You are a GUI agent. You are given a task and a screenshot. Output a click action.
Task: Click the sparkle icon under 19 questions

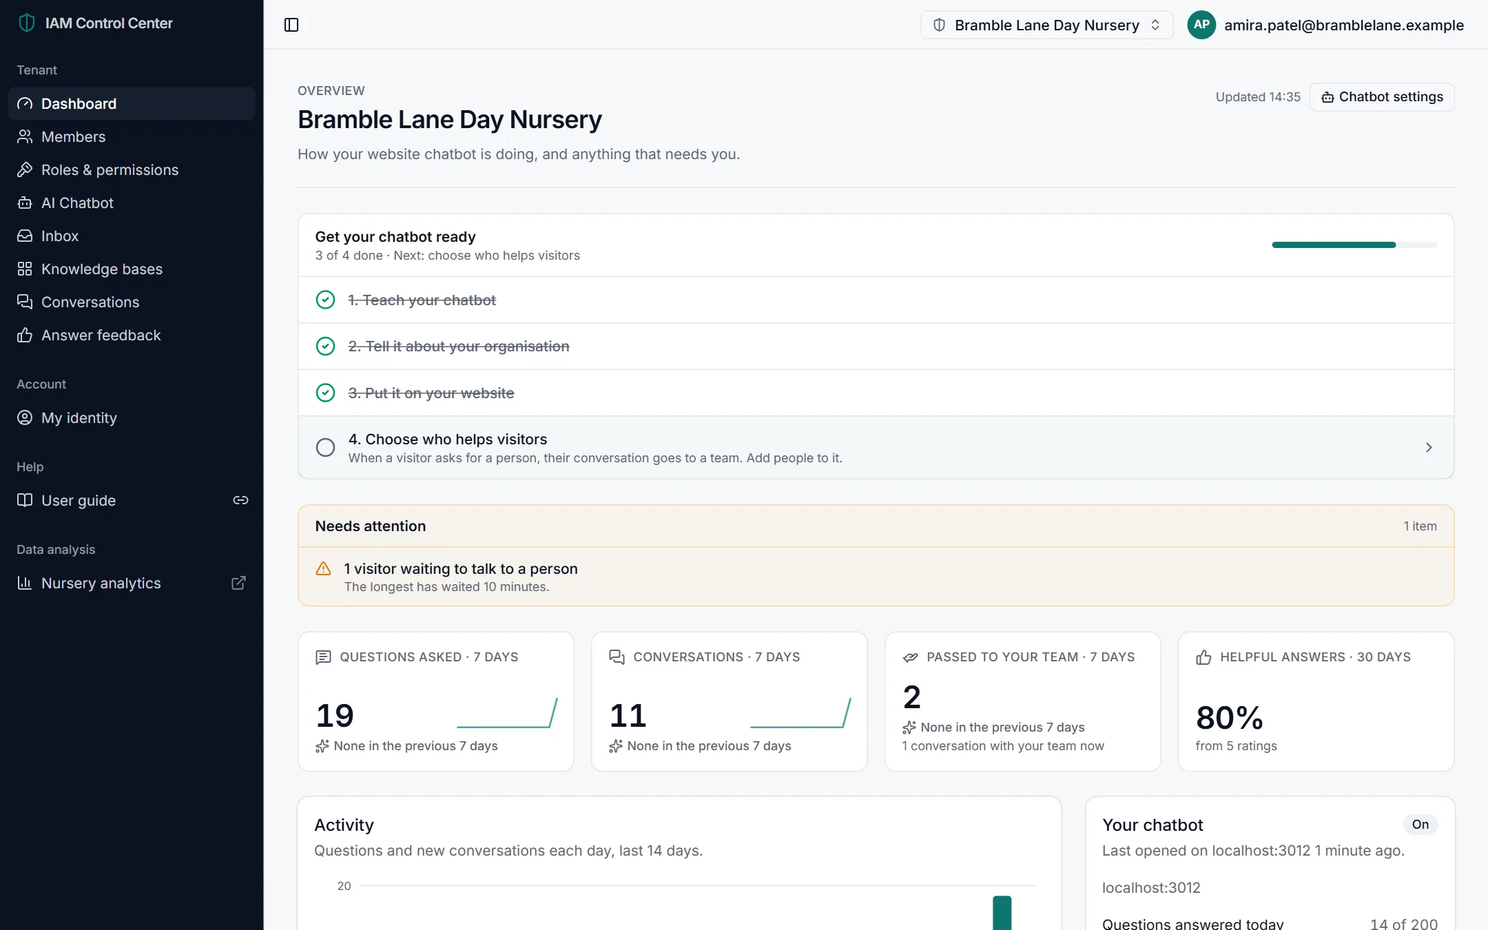[322, 746]
